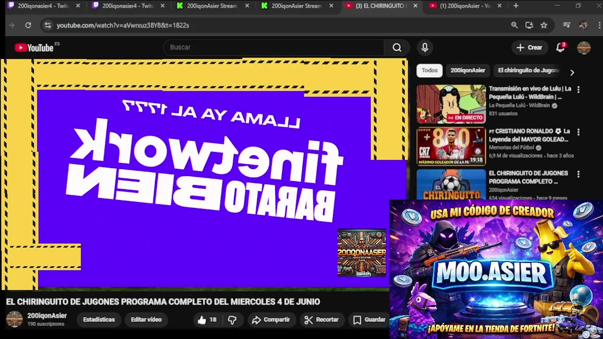Click the '190 suscriptores' text
603x339 pixels.
[x=46, y=324]
